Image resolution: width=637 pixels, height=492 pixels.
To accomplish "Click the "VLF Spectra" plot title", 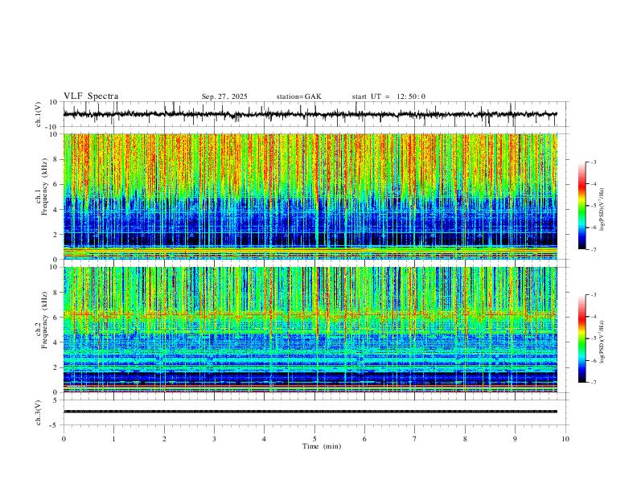I will click(91, 96).
